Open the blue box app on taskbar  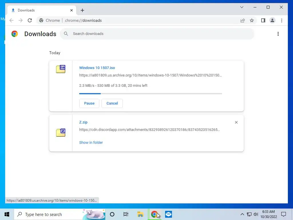click(x=168, y=214)
